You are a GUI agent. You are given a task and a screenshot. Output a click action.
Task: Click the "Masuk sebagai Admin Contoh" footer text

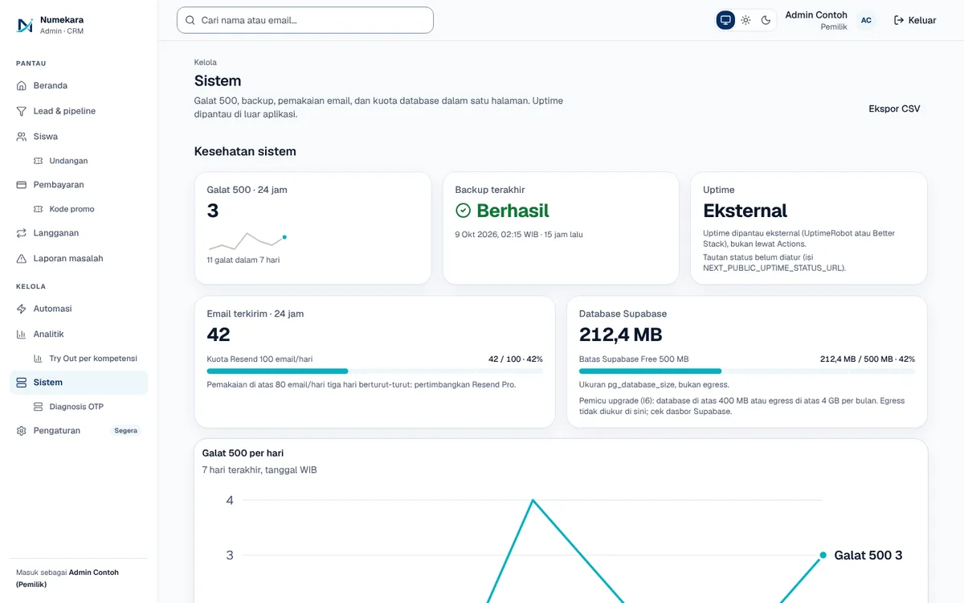[x=67, y=578]
